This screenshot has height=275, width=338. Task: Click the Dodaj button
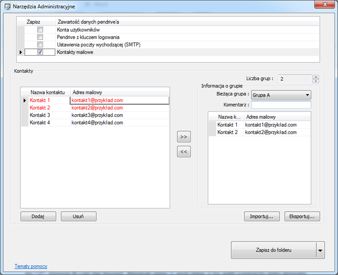point(38,217)
